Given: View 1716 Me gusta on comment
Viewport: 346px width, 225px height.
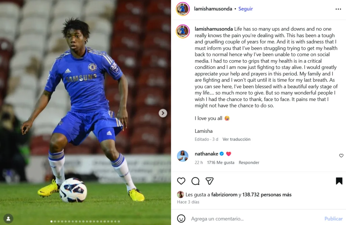Looking at the screenshot, I should (x=221, y=162).
